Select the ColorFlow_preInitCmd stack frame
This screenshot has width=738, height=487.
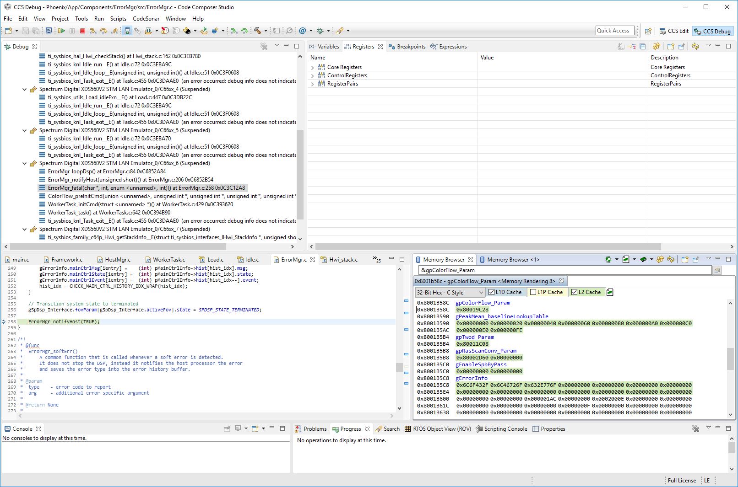(169, 196)
